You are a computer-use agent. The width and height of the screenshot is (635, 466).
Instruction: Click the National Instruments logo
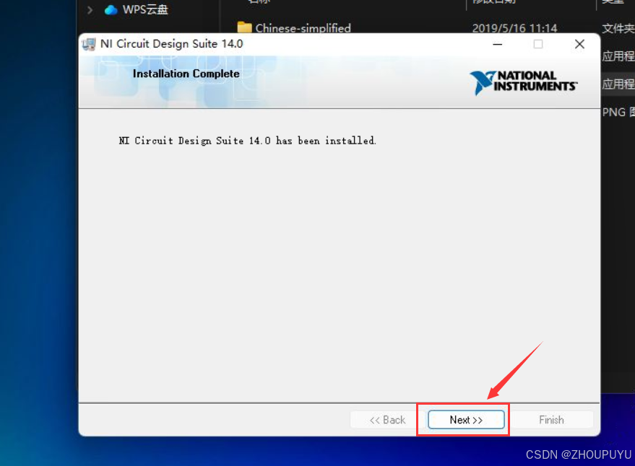click(523, 82)
